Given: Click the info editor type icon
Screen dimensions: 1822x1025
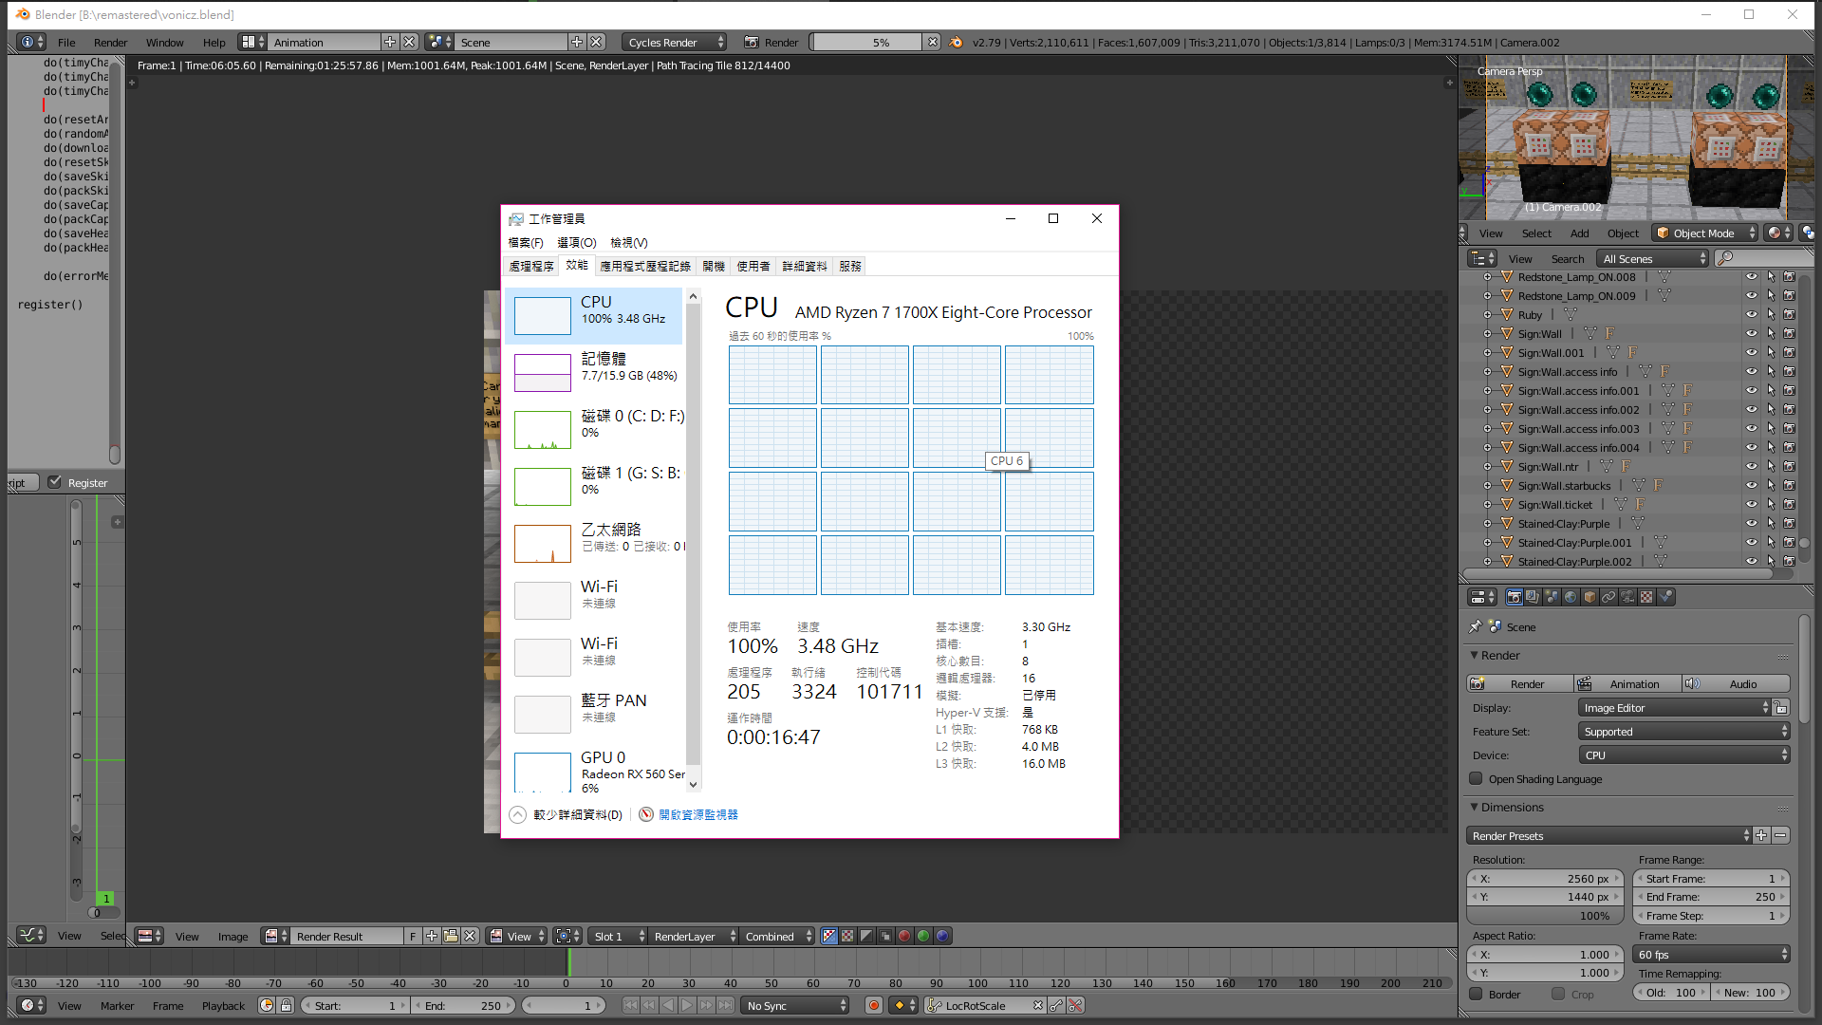Looking at the screenshot, I should (x=31, y=43).
